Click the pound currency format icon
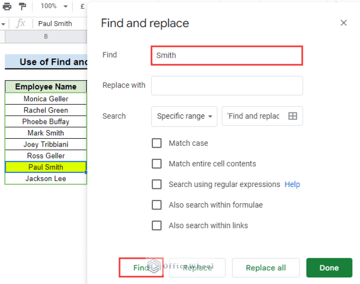 point(82,7)
